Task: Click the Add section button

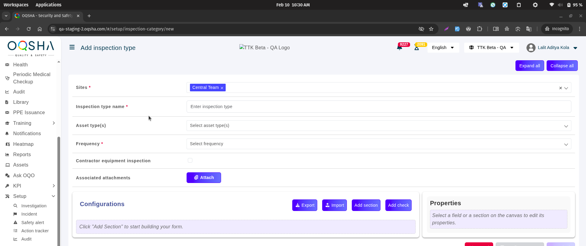Action: coord(366,205)
